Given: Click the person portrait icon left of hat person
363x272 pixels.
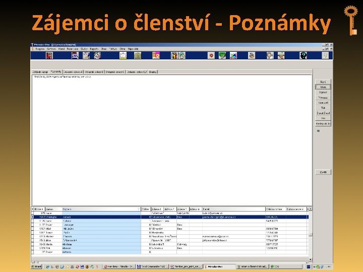Looking at the screenshot, I should (x=270, y=55).
